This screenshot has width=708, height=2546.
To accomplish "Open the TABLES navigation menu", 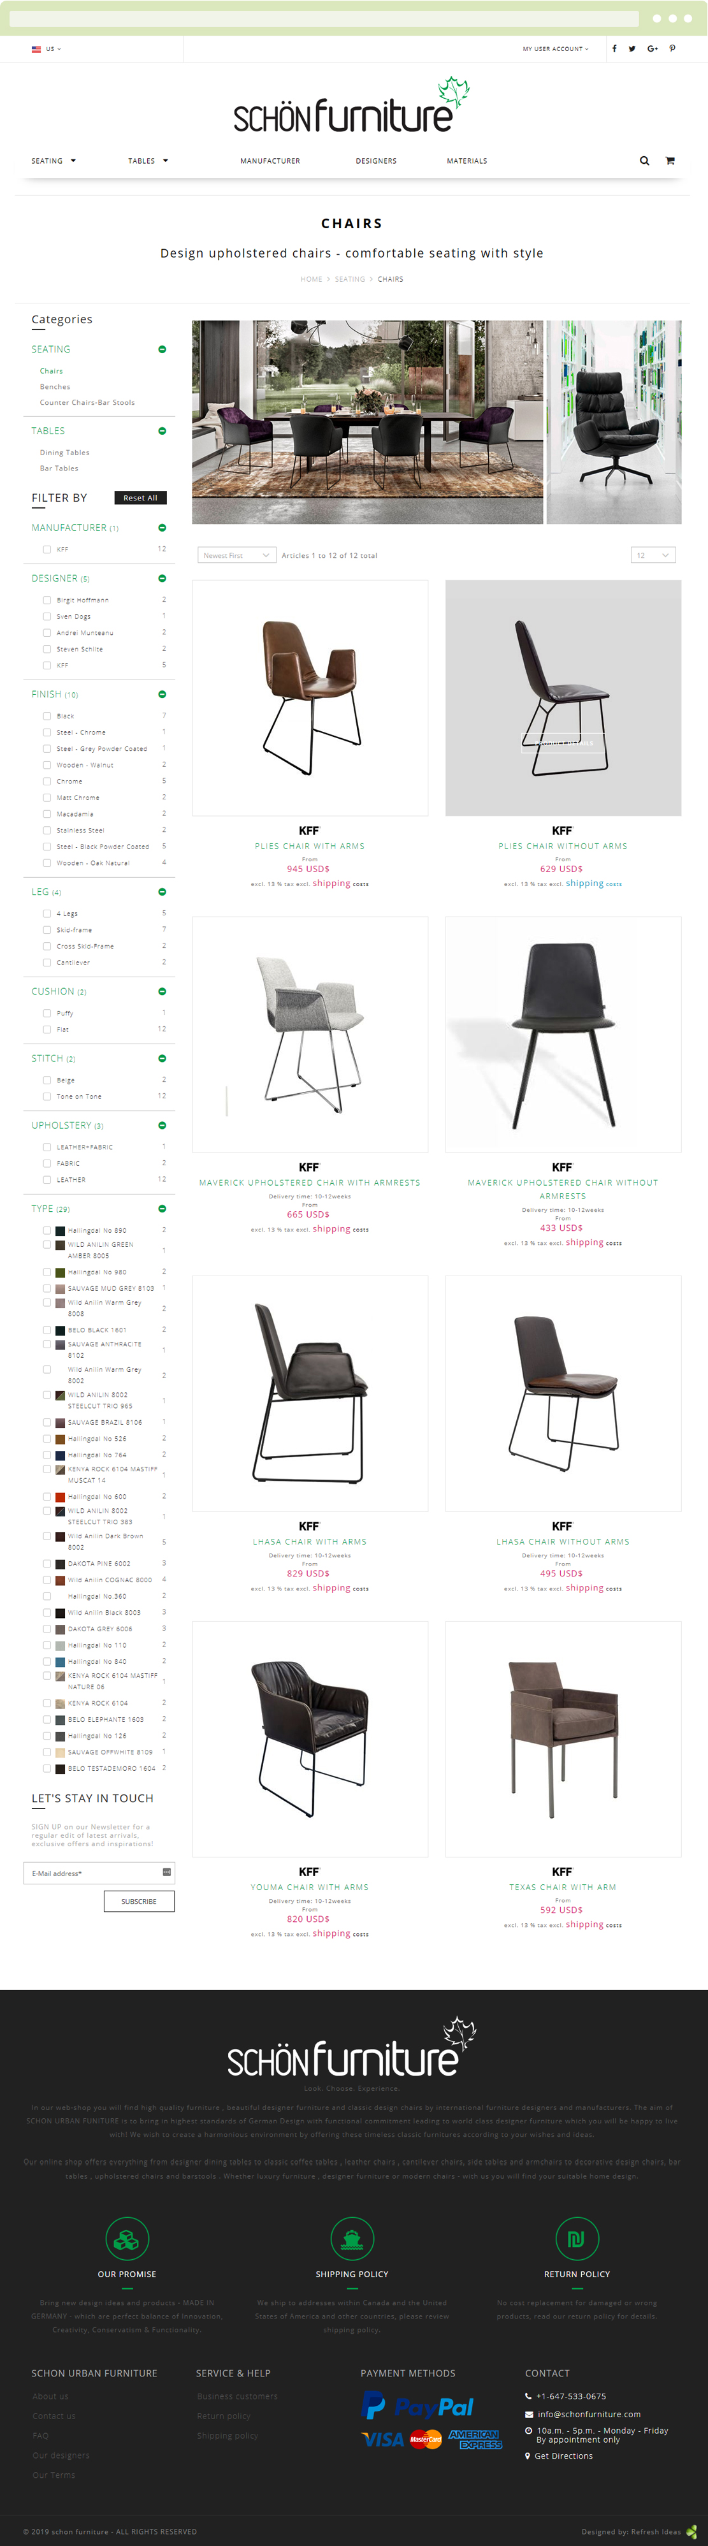I will (148, 161).
